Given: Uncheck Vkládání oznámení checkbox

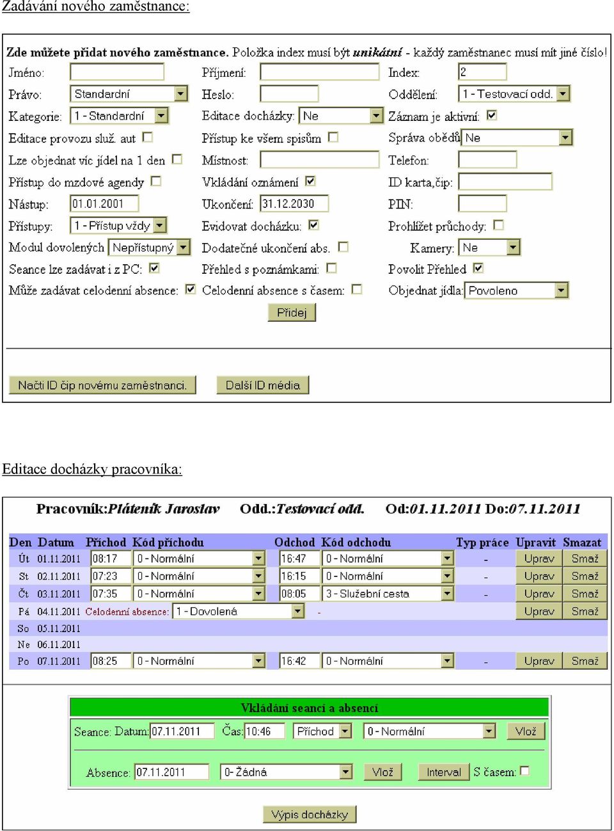Looking at the screenshot, I should 310,181.
